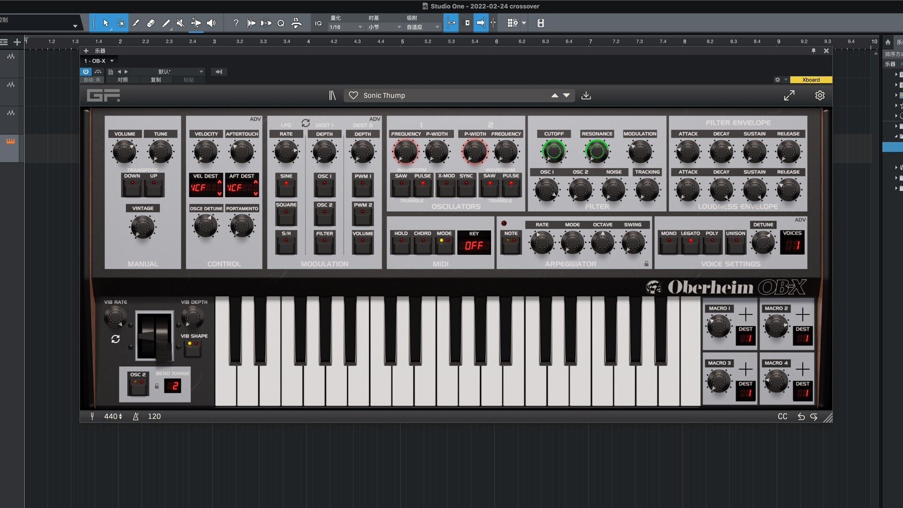Toggle the MIDI HOLD switch
903x508 pixels.
point(401,245)
